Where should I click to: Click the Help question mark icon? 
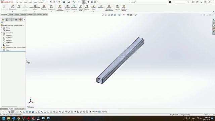tap(197, 2)
